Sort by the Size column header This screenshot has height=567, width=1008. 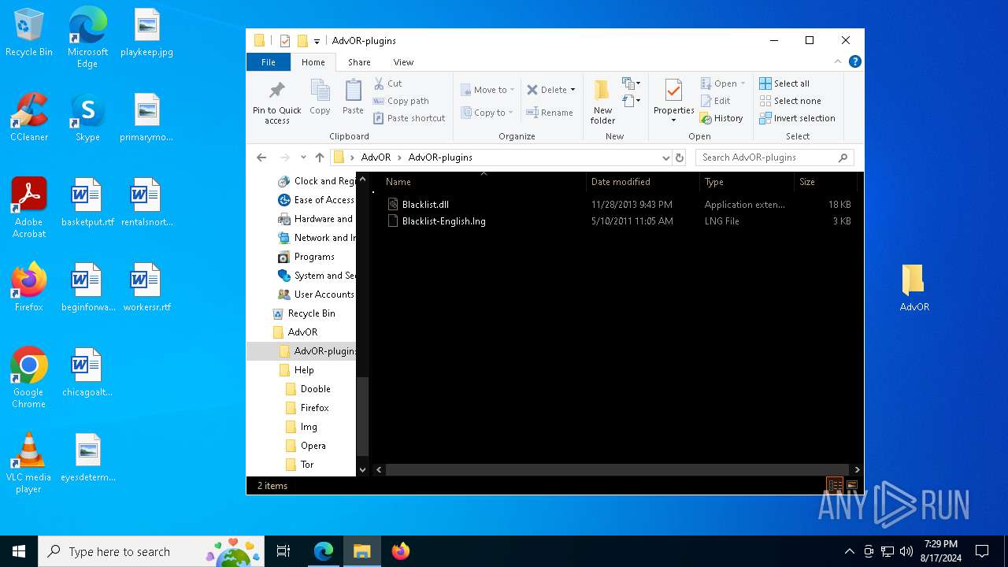(825, 182)
